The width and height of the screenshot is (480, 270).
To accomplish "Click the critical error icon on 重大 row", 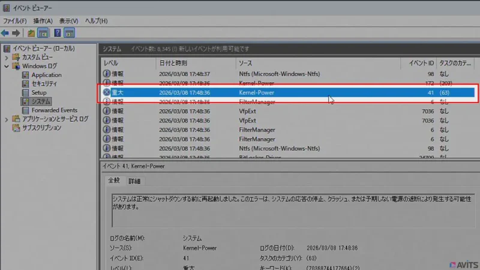I will point(106,92).
